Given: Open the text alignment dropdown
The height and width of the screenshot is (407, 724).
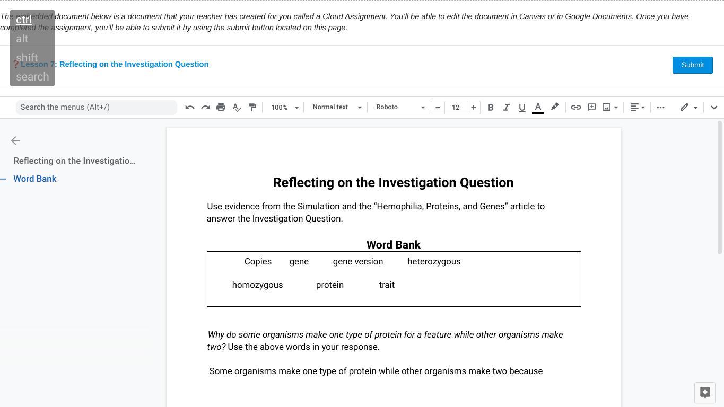Looking at the screenshot, I should 638,107.
